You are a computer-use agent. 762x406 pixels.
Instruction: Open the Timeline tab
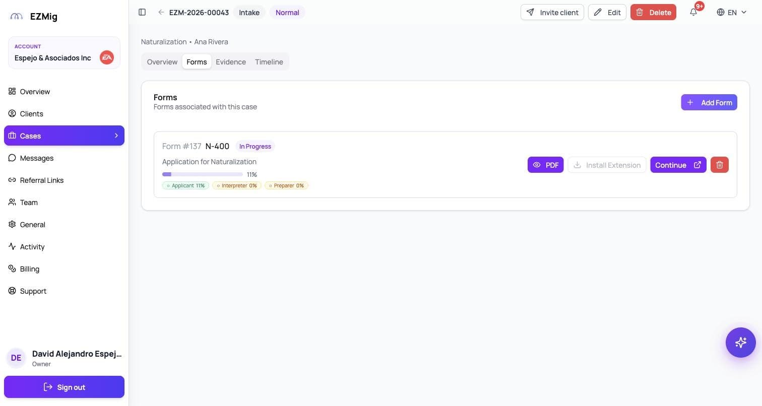click(269, 62)
